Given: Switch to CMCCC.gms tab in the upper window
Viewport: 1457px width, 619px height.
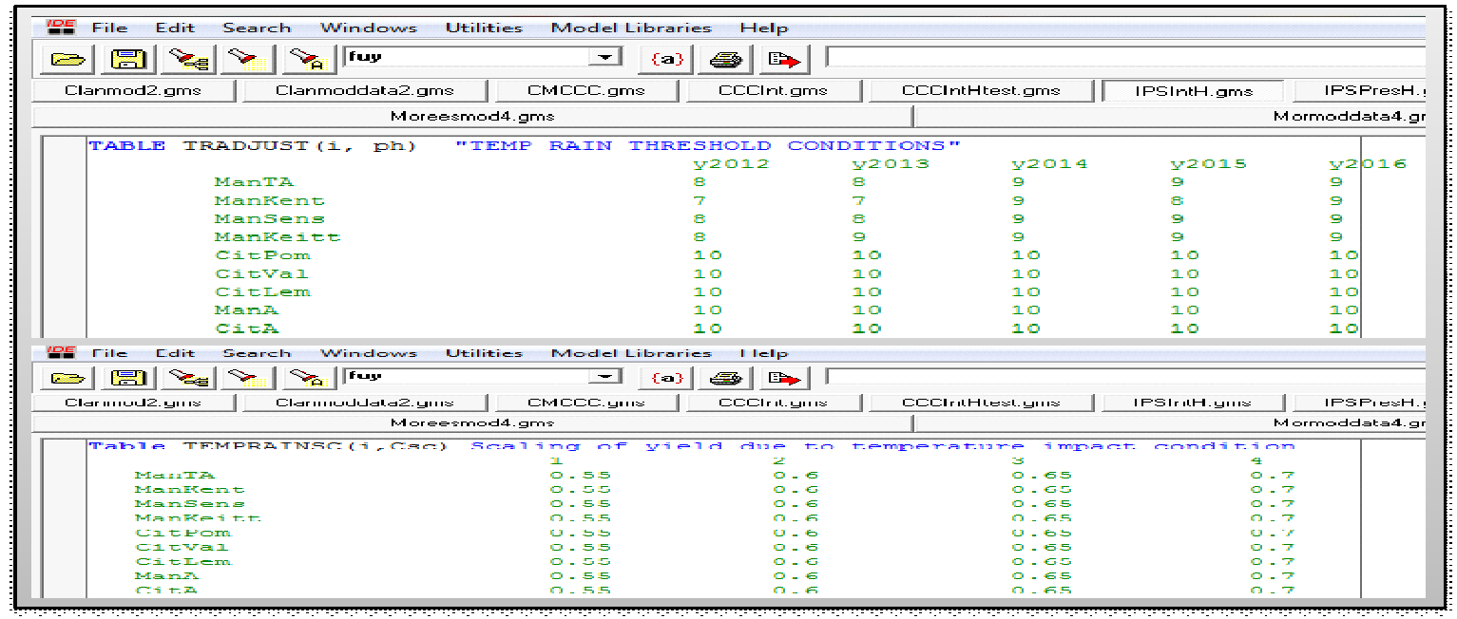Looking at the screenshot, I should point(586,91).
